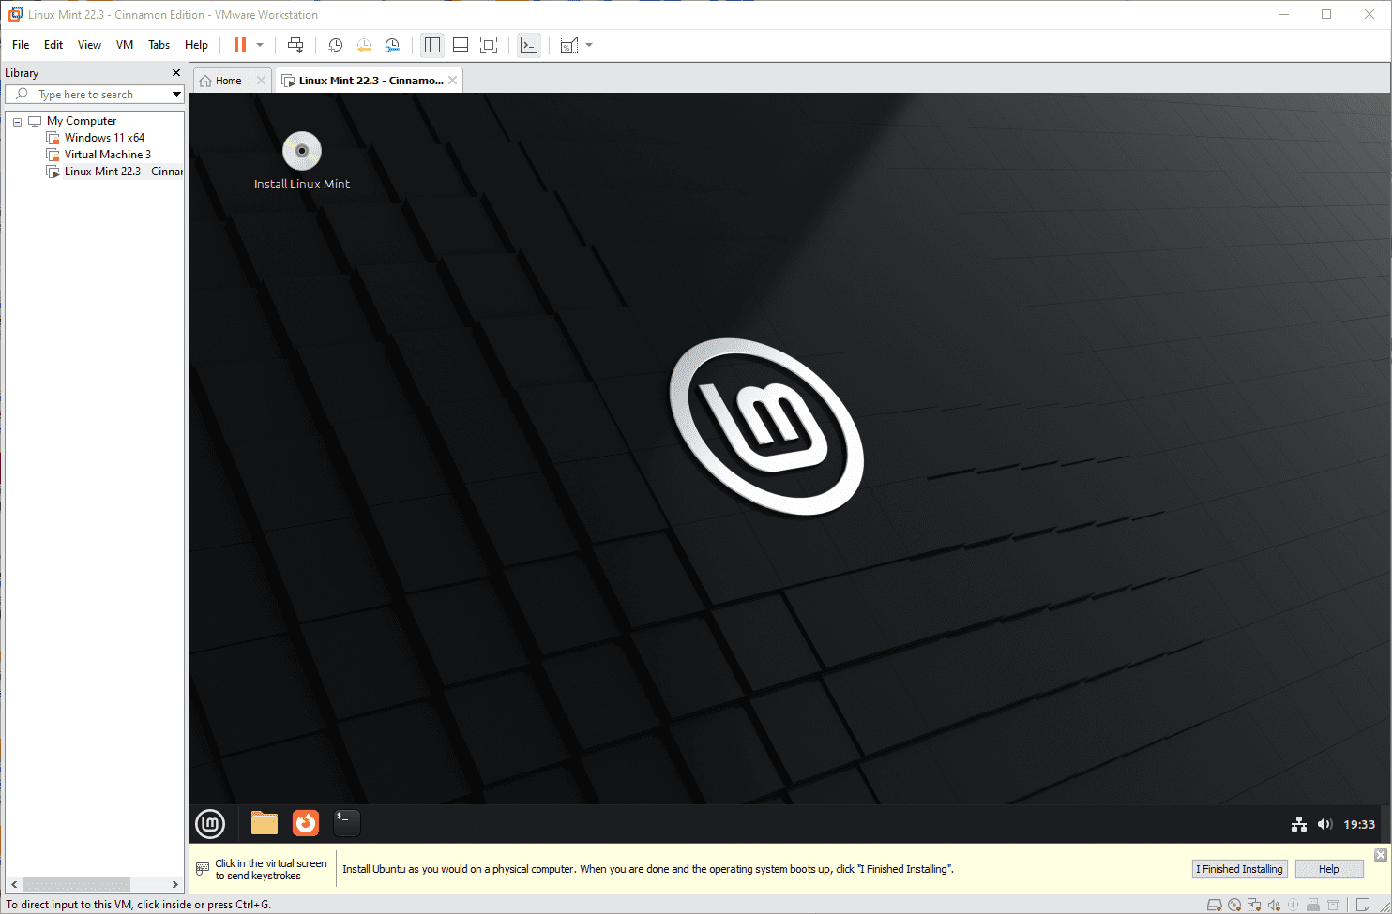Screen dimensions: 1392x914
Task: Launch Firefox from the Mint panel
Action: (x=306, y=823)
